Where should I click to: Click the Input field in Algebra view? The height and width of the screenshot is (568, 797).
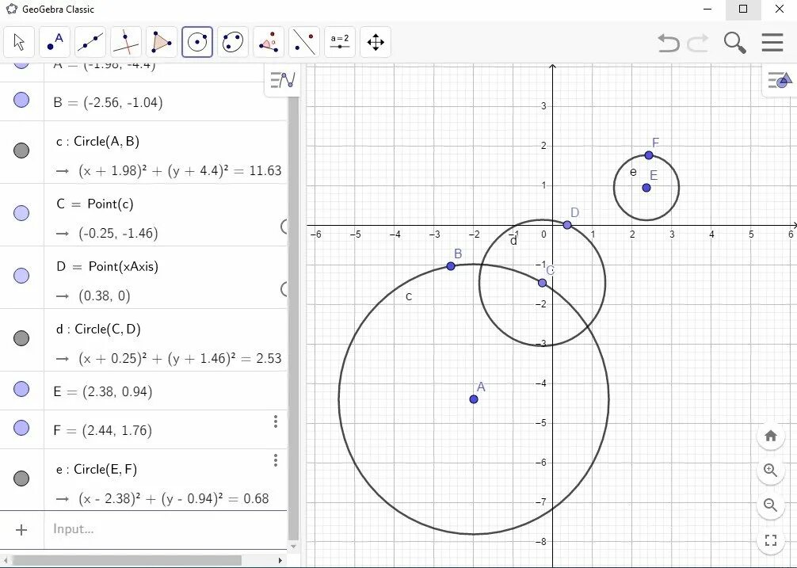coord(166,529)
